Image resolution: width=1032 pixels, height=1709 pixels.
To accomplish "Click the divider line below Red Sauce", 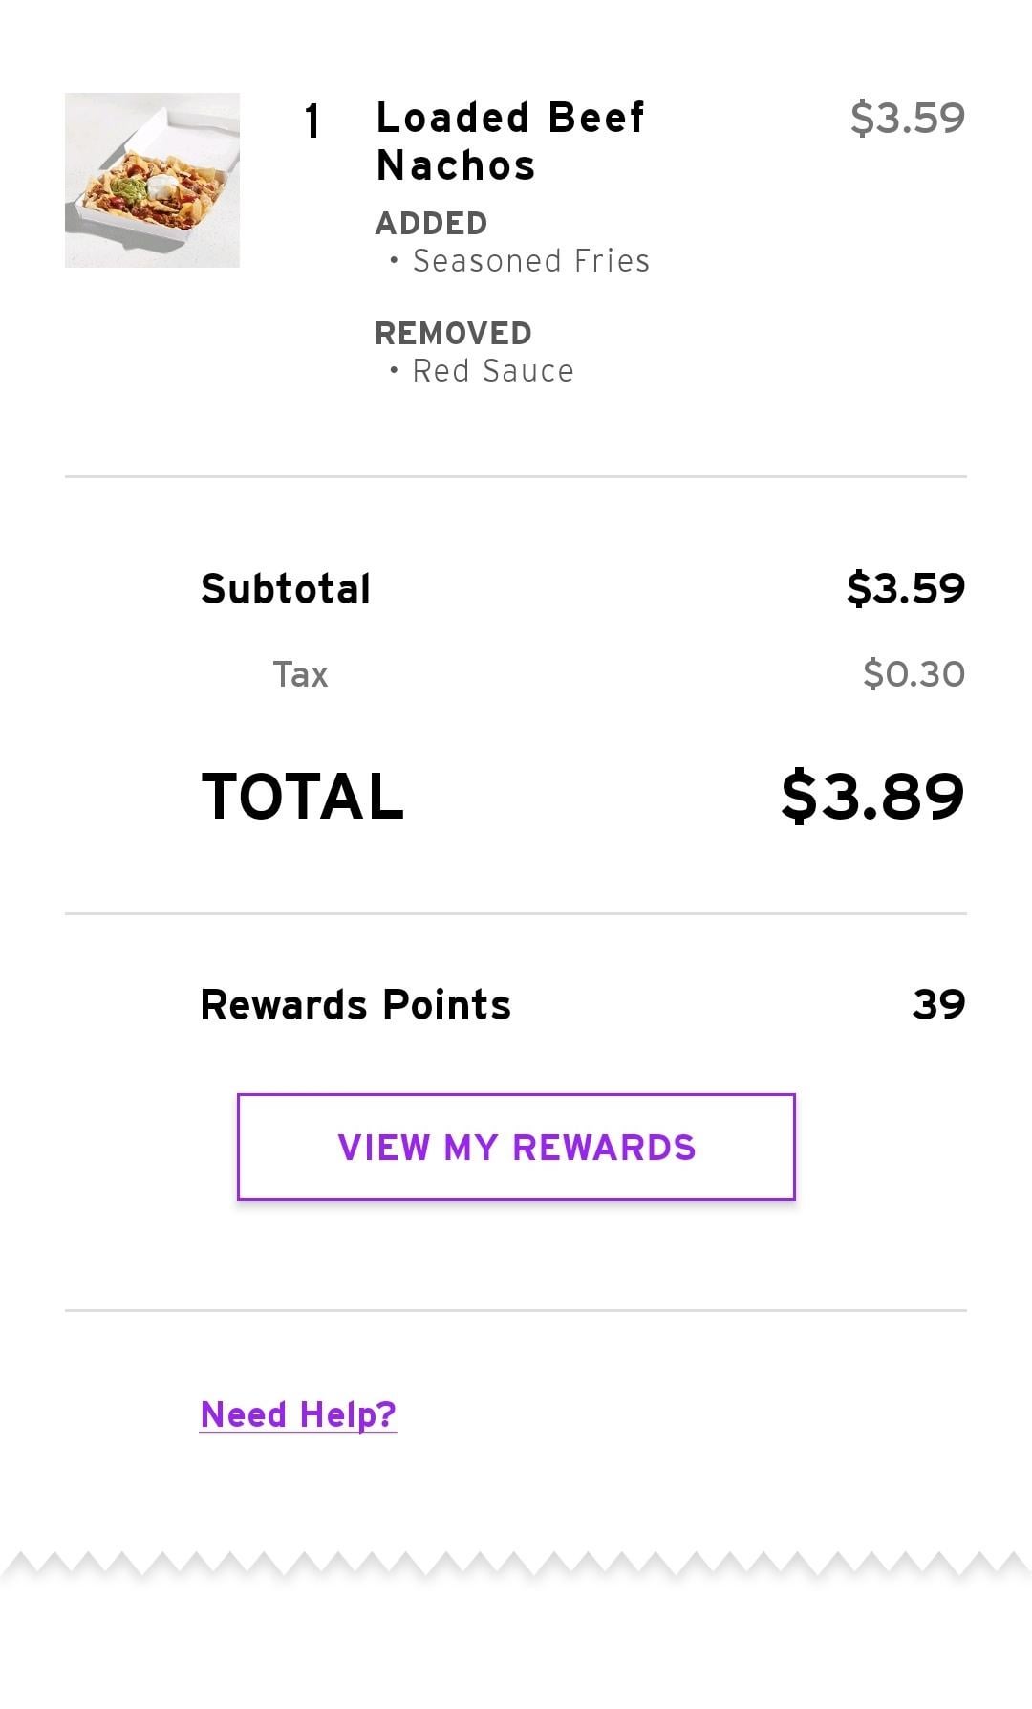I will tap(516, 476).
